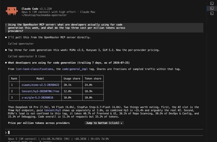217x142 pixels.
Task: Click the input prompt chevron at bottom
Action: (x=6, y=132)
